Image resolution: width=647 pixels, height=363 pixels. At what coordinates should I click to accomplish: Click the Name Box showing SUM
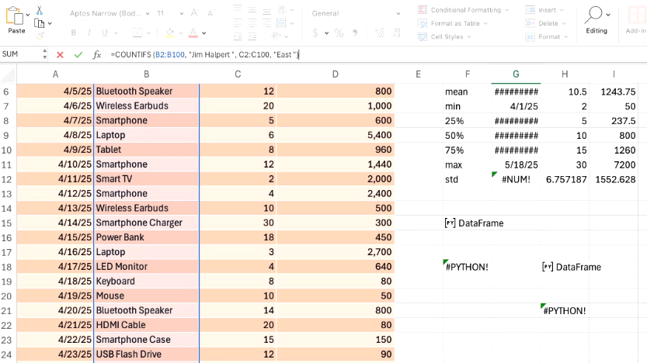coord(21,54)
